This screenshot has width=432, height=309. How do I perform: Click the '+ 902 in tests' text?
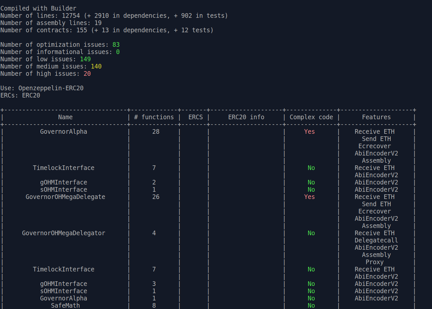(x=199, y=16)
